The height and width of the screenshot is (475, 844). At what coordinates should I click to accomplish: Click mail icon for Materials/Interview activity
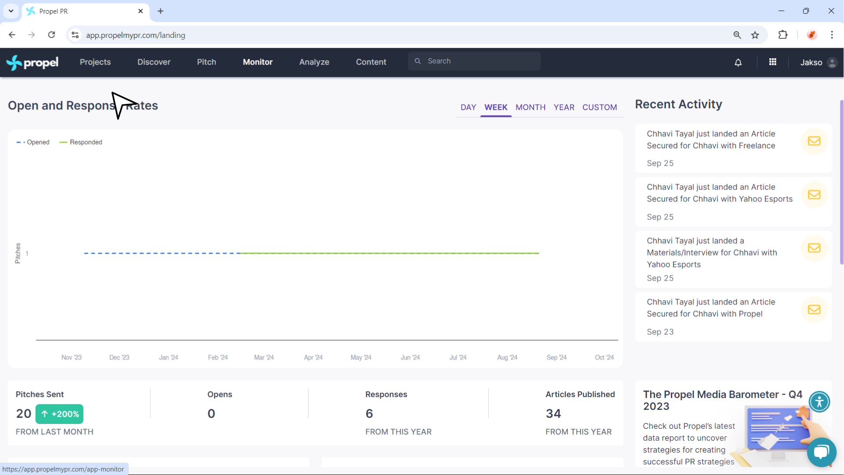point(814,248)
